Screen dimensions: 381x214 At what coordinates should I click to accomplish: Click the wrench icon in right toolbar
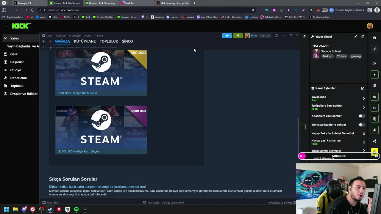click(374, 130)
